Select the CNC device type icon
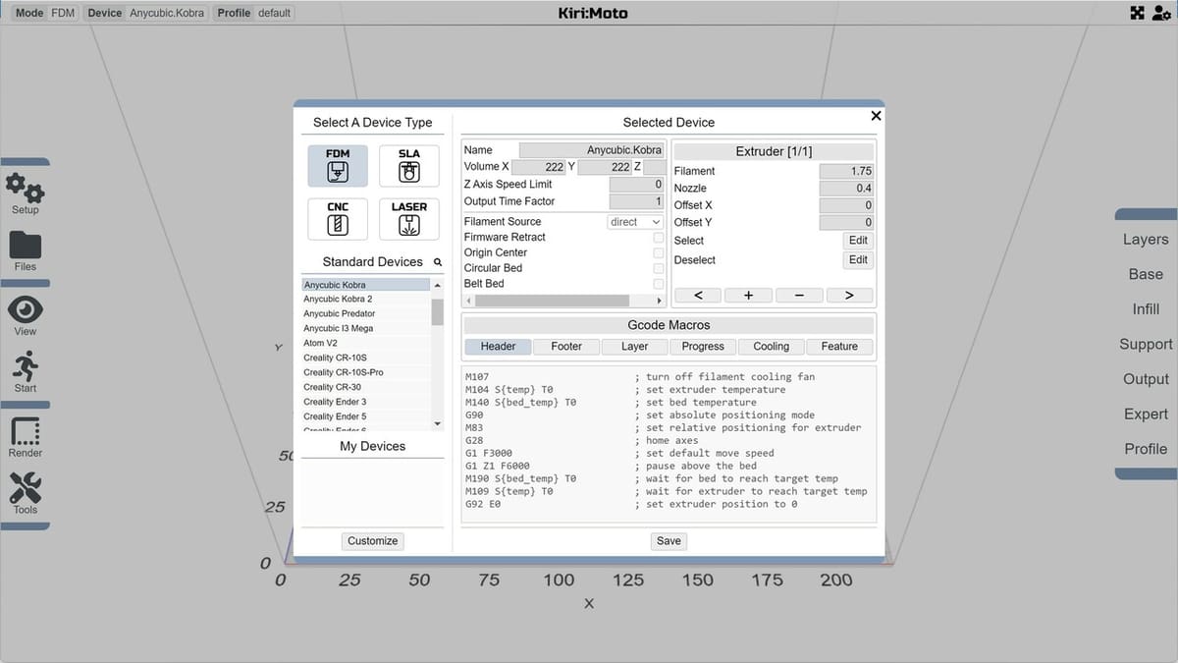The width and height of the screenshot is (1178, 663). [338, 219]
